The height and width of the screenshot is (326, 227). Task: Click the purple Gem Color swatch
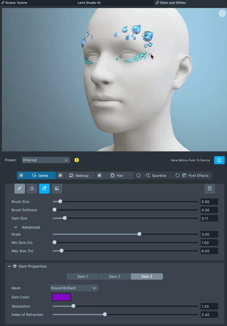click(61, 297)
